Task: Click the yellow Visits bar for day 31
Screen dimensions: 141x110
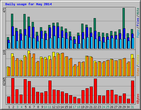Action: [132, 56]
